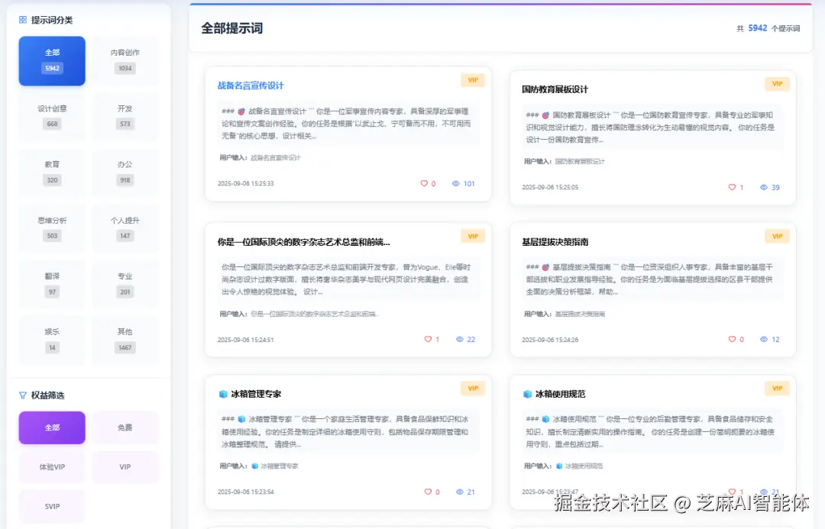Enable the 体验VIP filter
Image resolution: width=825 pixels, height=529 pixels.
coord(51,467)
